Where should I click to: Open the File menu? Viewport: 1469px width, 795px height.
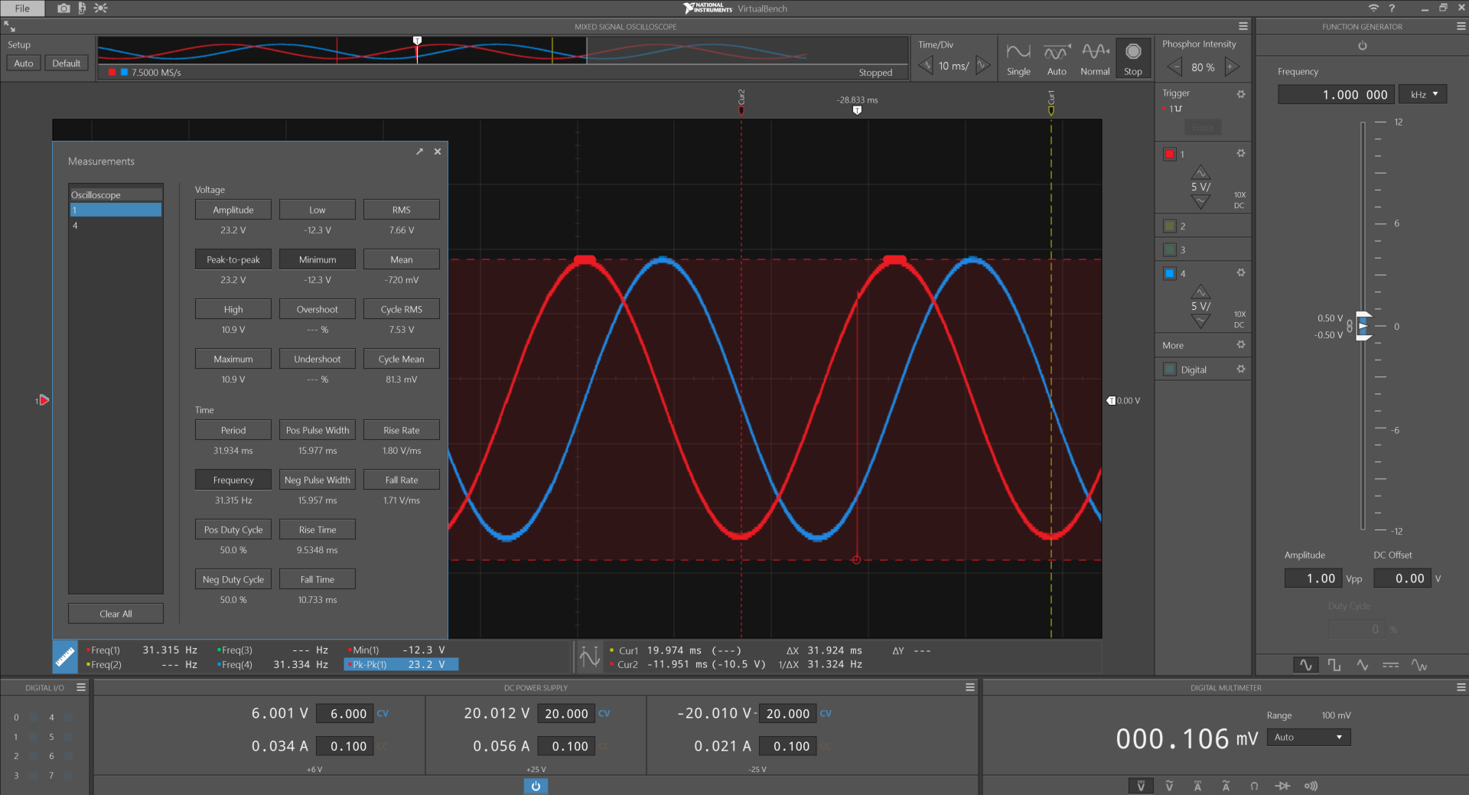click(22, 8)
